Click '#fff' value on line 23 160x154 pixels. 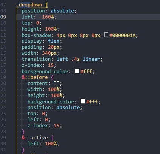pos(92,102)
